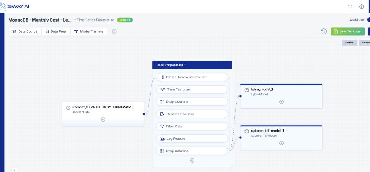The width and height of the screenshot is (370, 172).
Task: Zoom in with canvas plus control
Action: (14, 170)
